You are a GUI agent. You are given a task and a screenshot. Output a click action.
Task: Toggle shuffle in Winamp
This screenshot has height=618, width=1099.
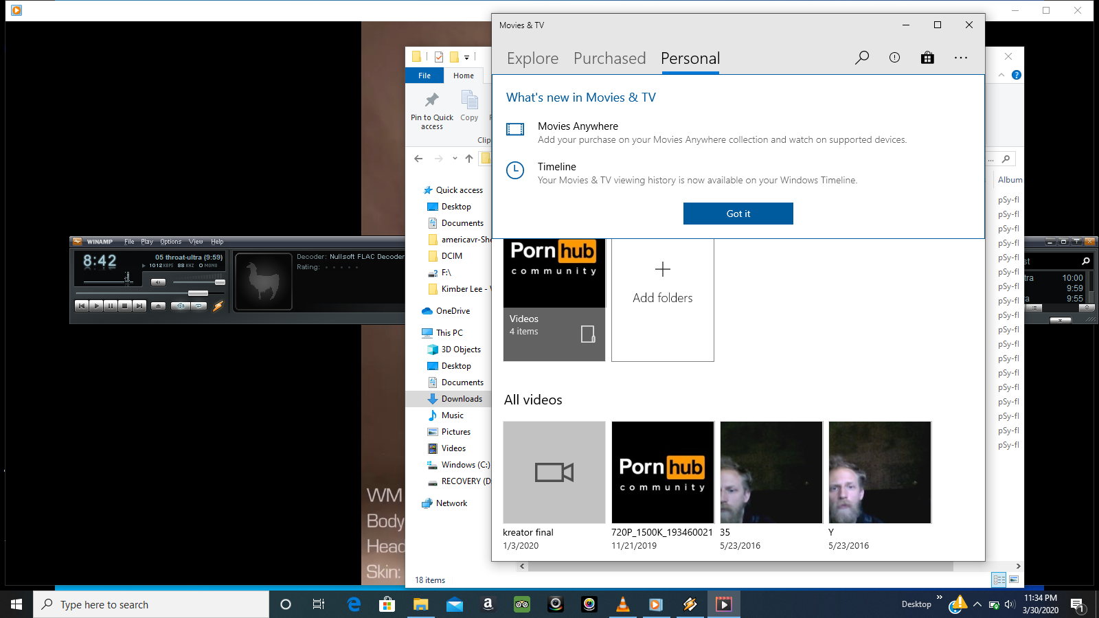coord(181,306)
